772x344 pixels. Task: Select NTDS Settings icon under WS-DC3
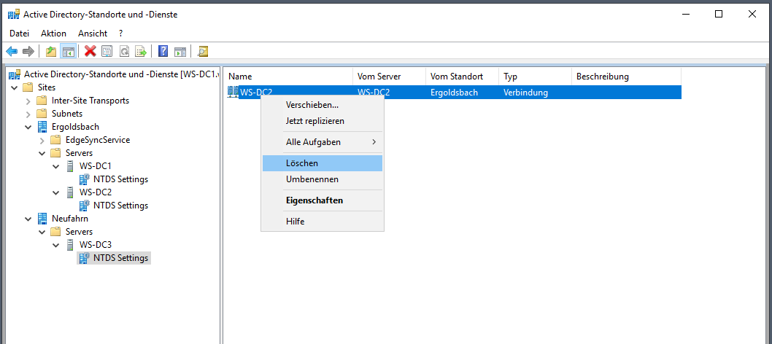point(84,257)
